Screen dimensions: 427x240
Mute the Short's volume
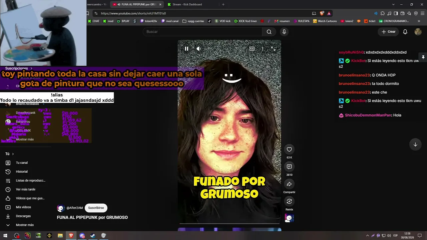198,49
